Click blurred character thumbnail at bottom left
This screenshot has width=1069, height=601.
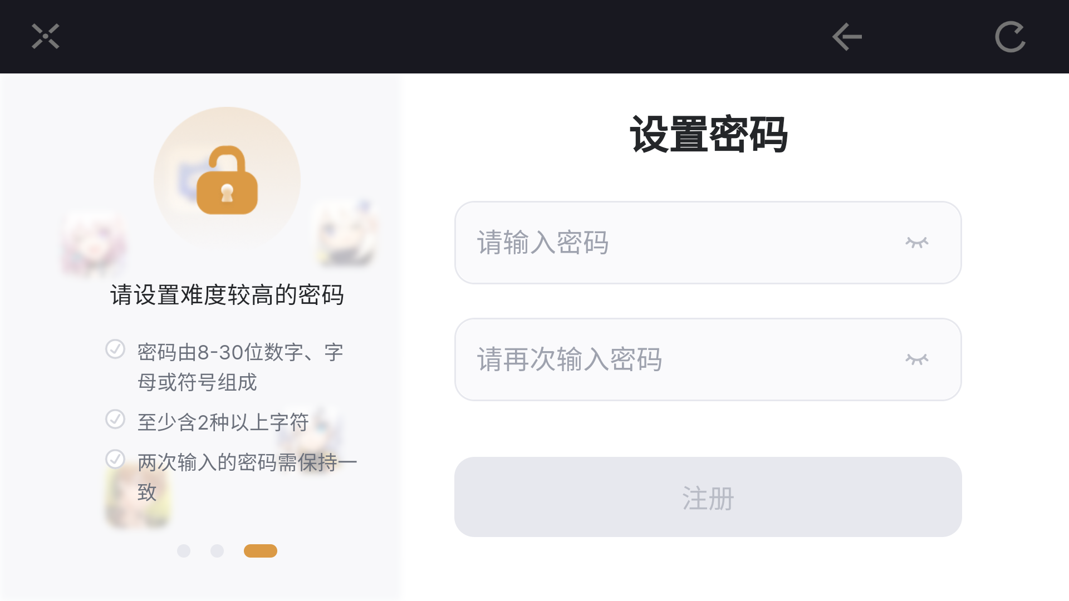pos(136,495)
